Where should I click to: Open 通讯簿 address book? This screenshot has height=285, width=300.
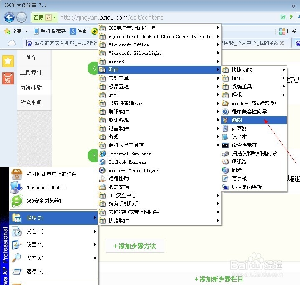(x=254, y=162)
